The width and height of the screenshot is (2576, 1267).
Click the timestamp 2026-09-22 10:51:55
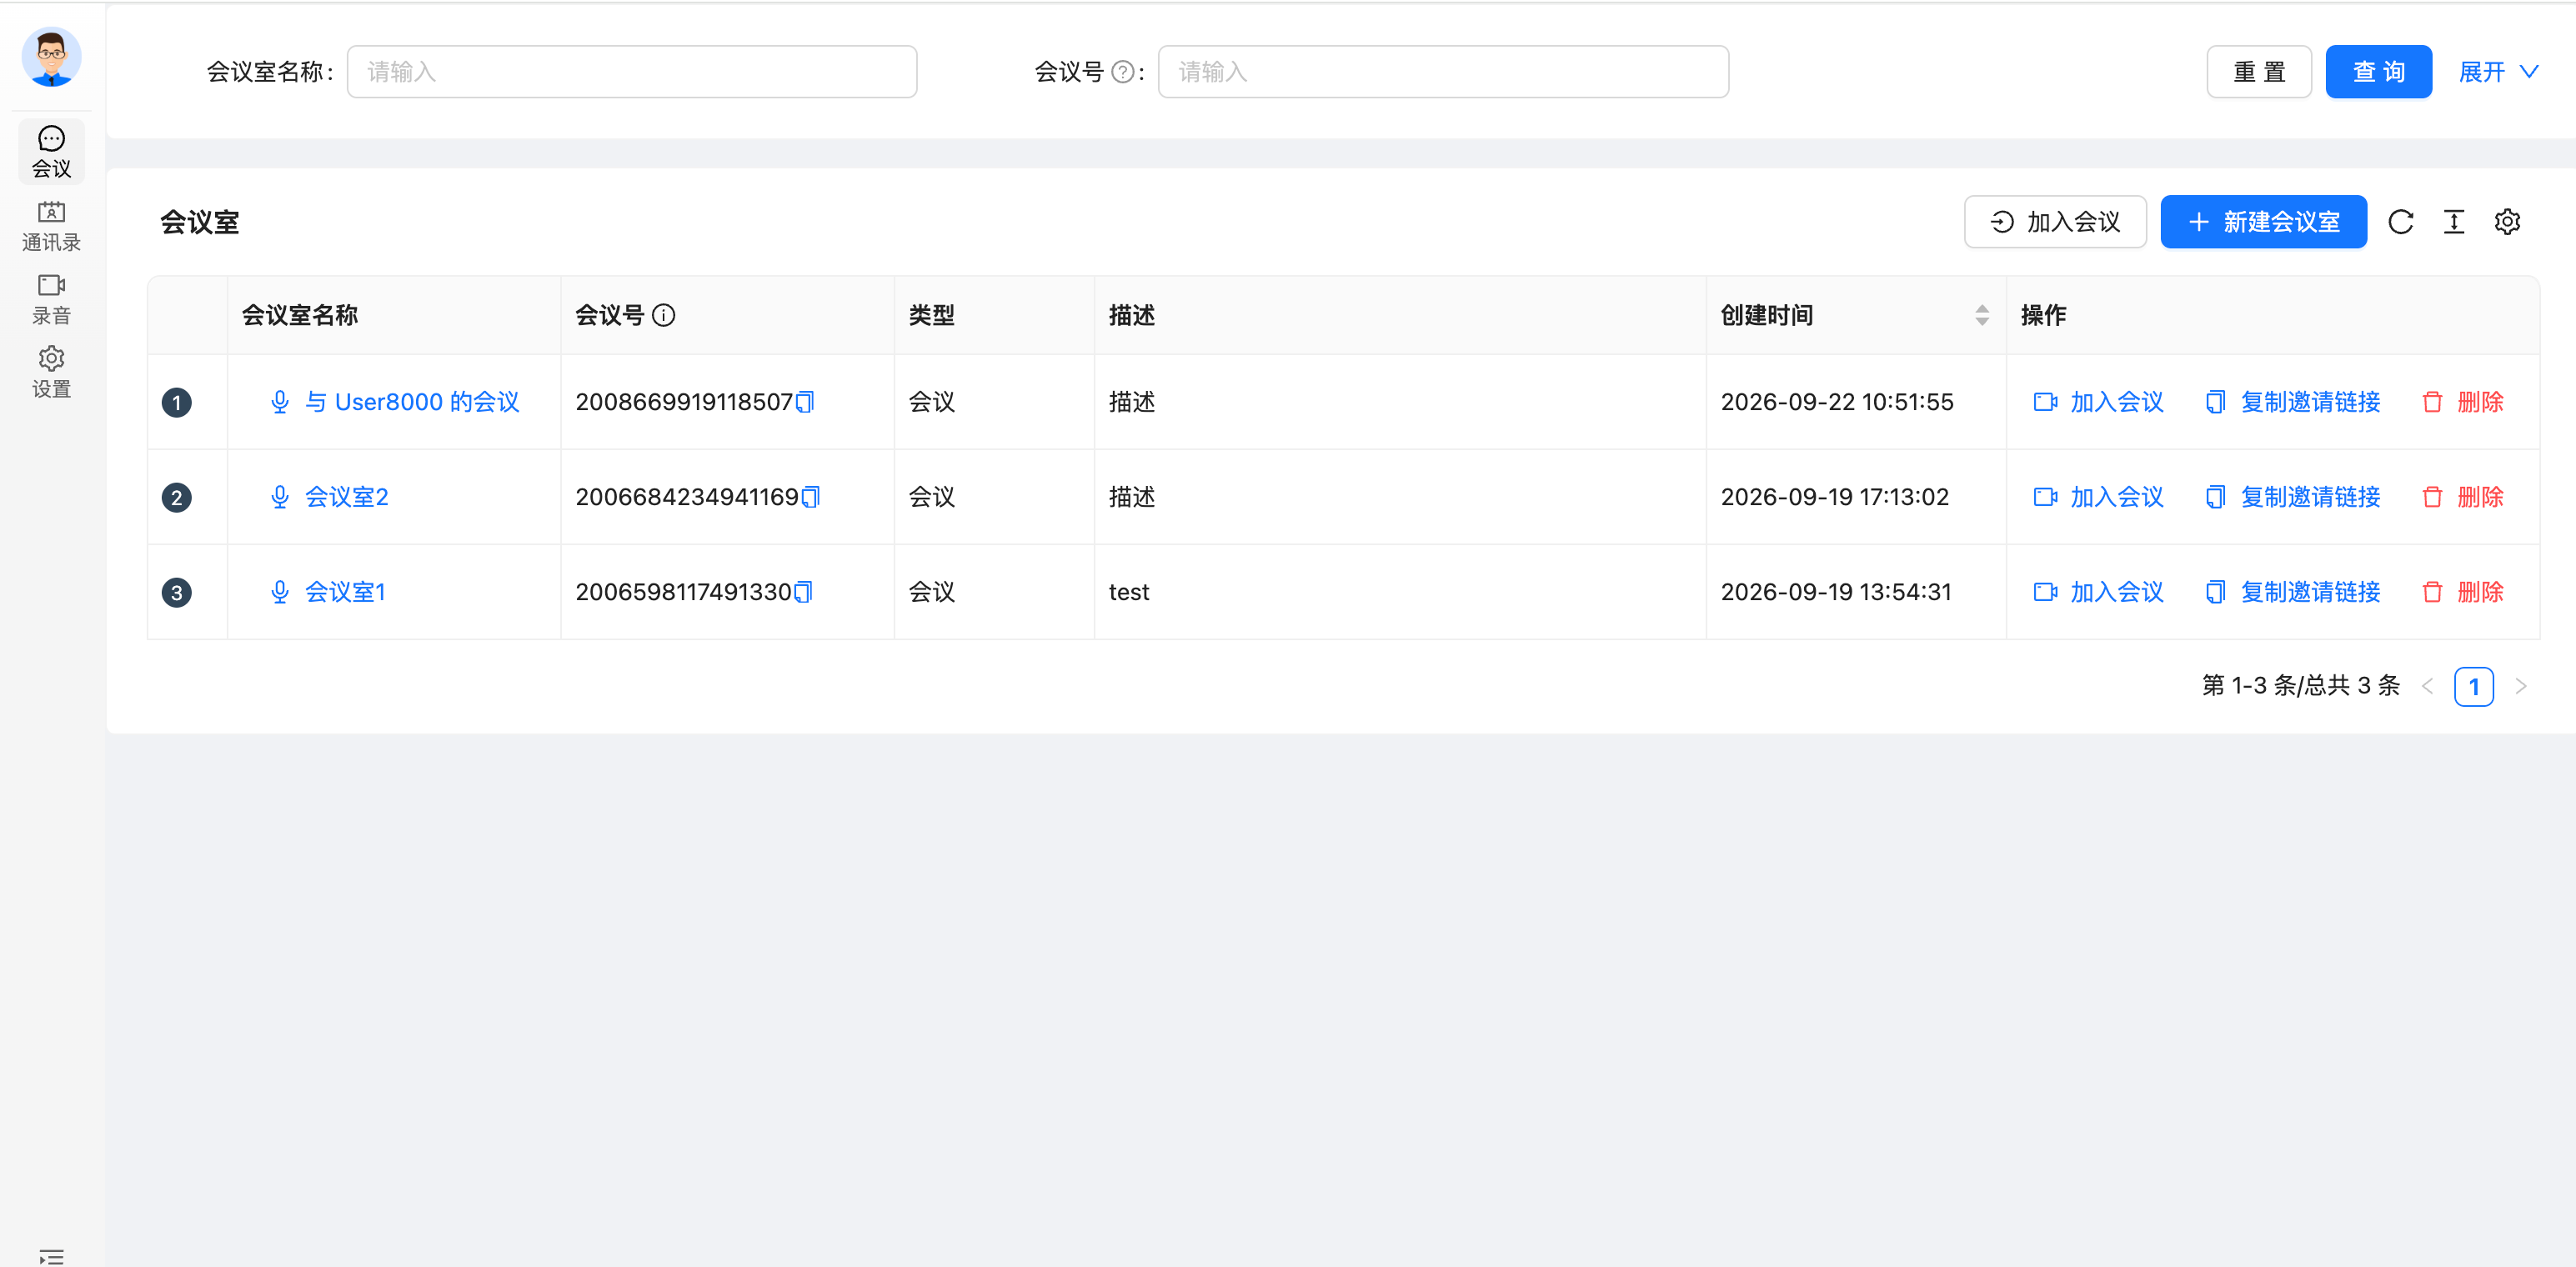(x=1837, y=402)
